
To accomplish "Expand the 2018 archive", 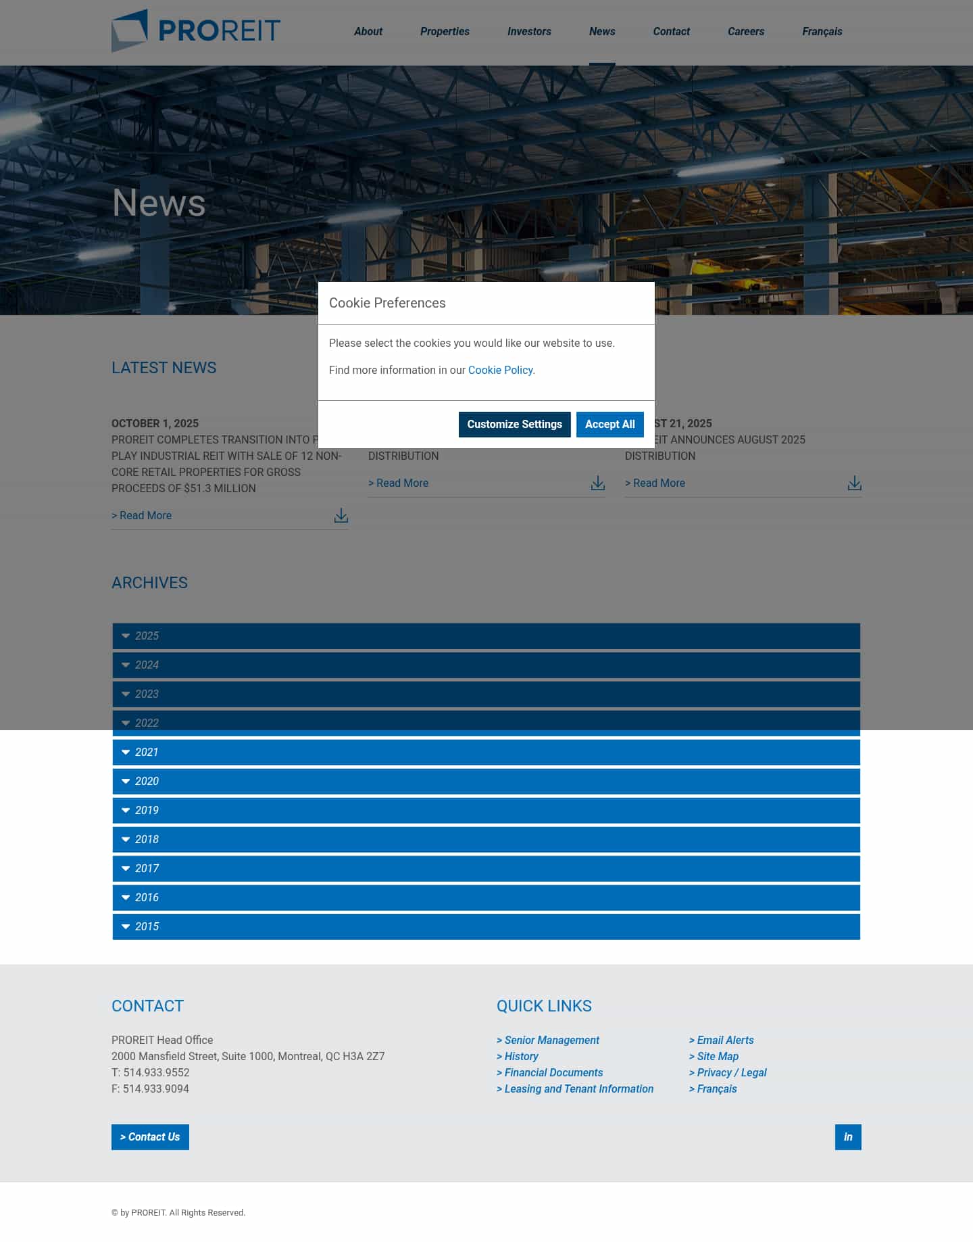I will [x=487, y=840].
